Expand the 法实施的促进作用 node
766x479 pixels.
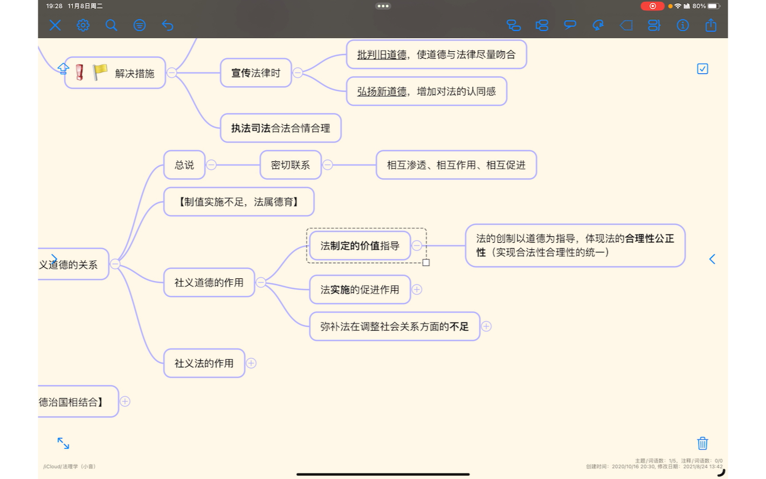point(417,290)
